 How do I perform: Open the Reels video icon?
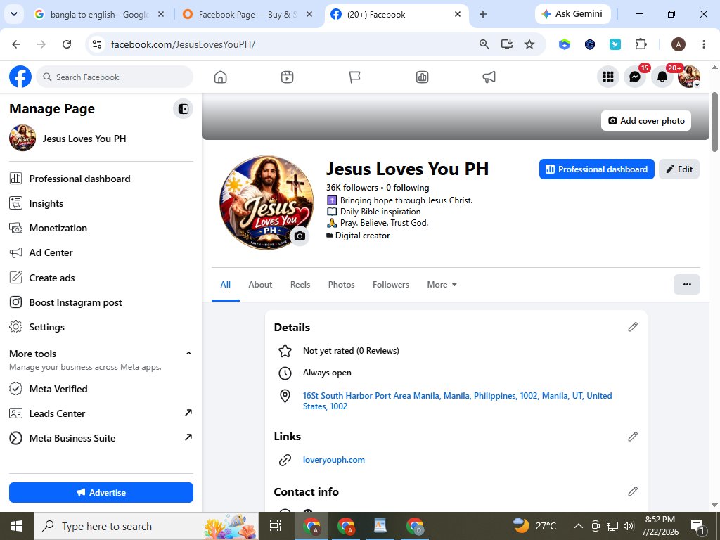pyautogui.click(x=287, y=77)
